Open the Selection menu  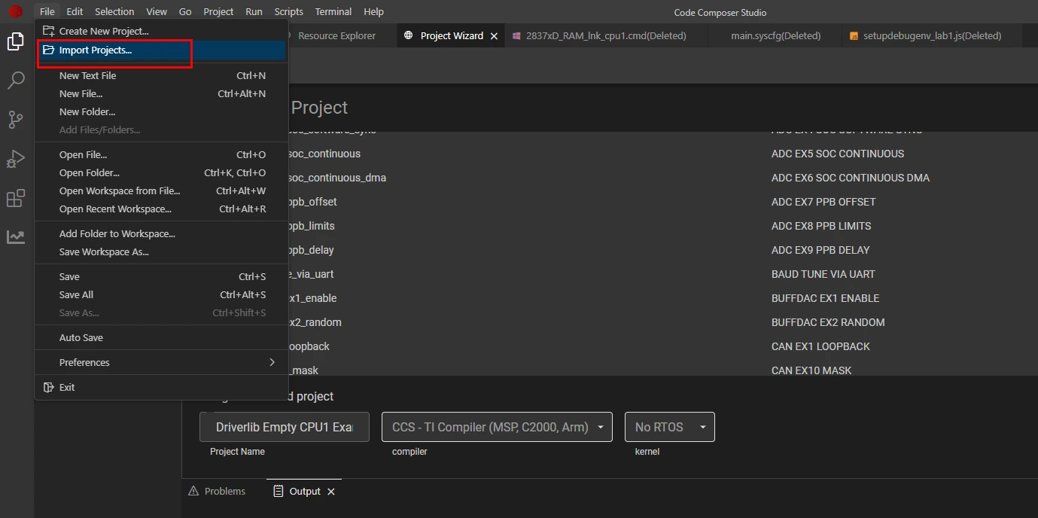[114, 11]
